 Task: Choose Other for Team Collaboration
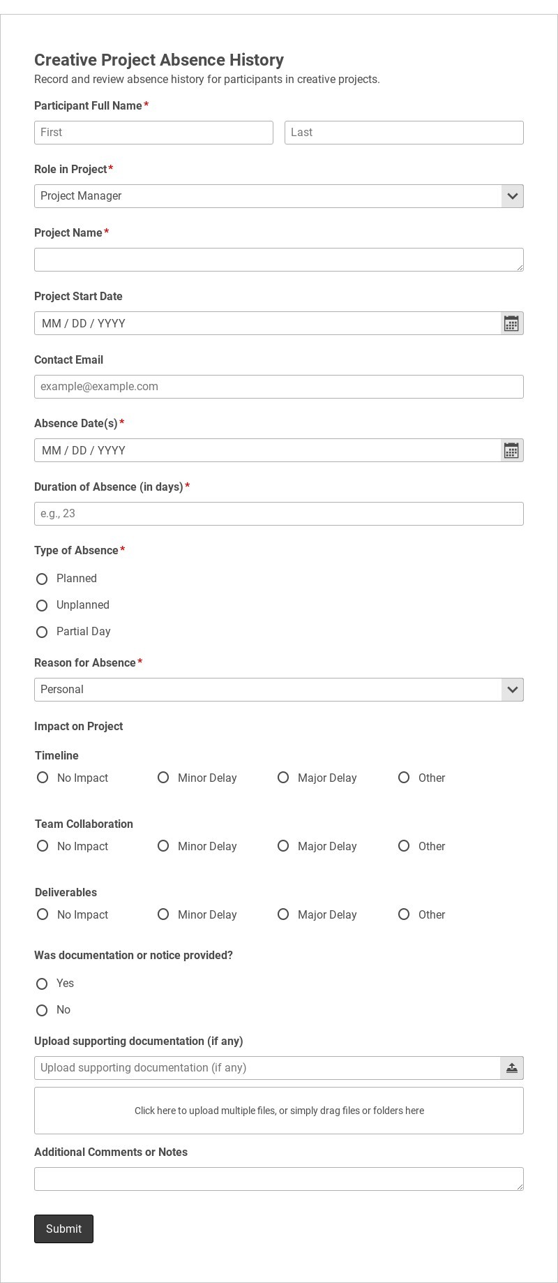coord(404,846)
